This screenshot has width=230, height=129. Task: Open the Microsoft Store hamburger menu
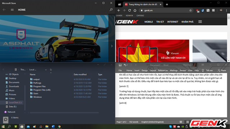click(12, 10)
